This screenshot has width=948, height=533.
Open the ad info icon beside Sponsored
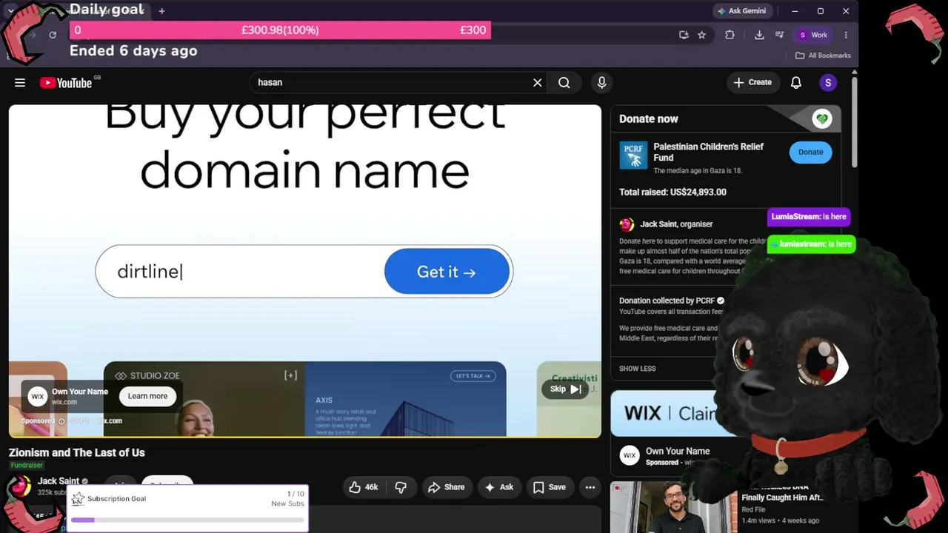[x=61, y=421]
